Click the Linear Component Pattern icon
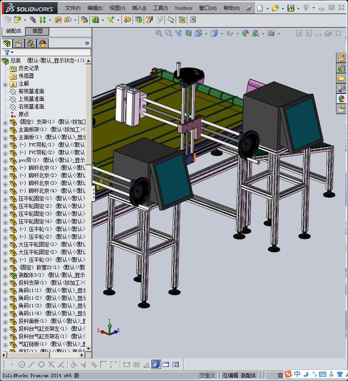Screen dimensions: 348x381 [43, 20]
